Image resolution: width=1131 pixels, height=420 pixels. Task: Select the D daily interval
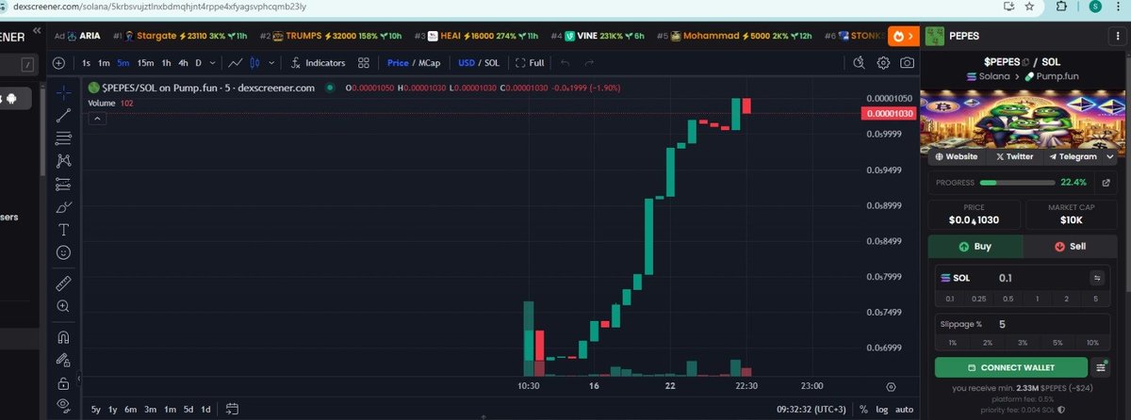point(198,63)
